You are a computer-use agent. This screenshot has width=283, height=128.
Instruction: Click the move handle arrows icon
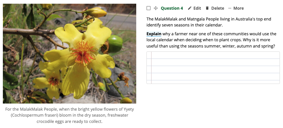156,8
